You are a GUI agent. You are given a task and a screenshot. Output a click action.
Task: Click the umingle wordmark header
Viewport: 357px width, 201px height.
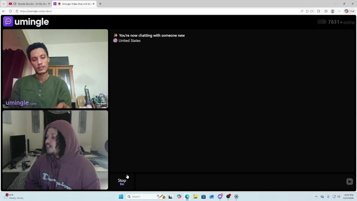(x=32, y=22)
